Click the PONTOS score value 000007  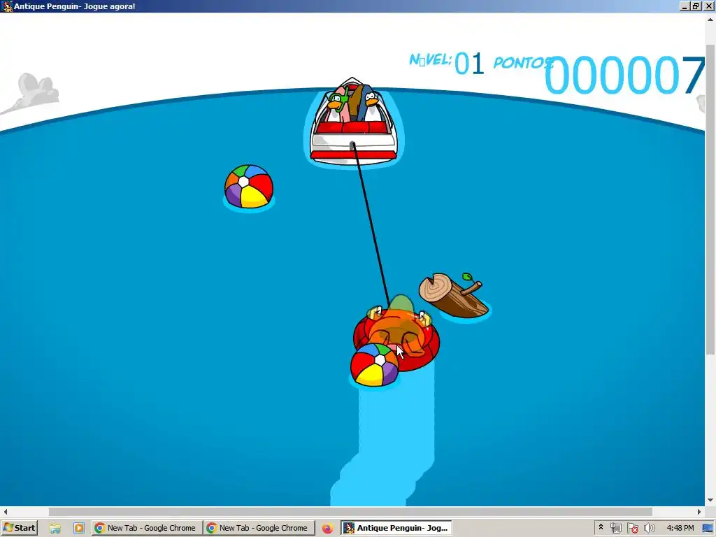624,75
